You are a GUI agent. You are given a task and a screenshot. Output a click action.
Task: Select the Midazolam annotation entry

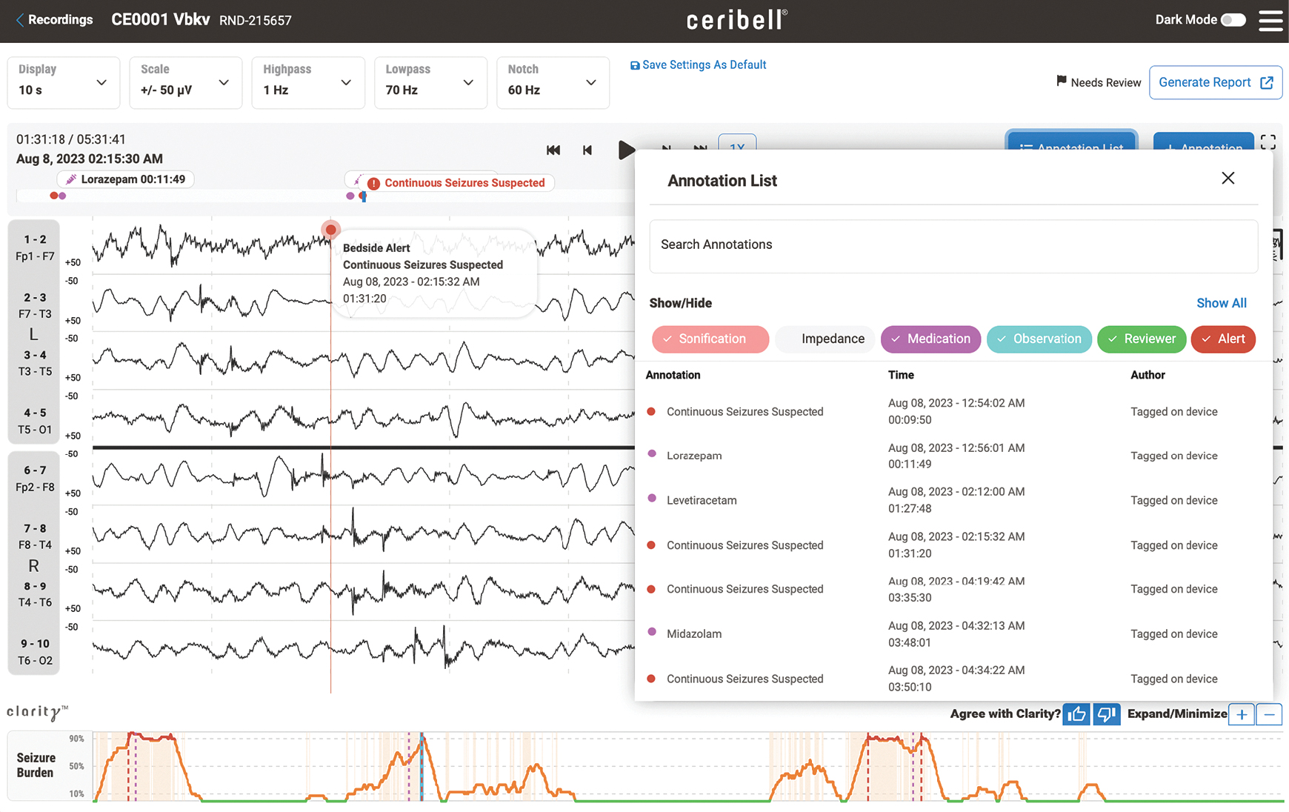694,634
